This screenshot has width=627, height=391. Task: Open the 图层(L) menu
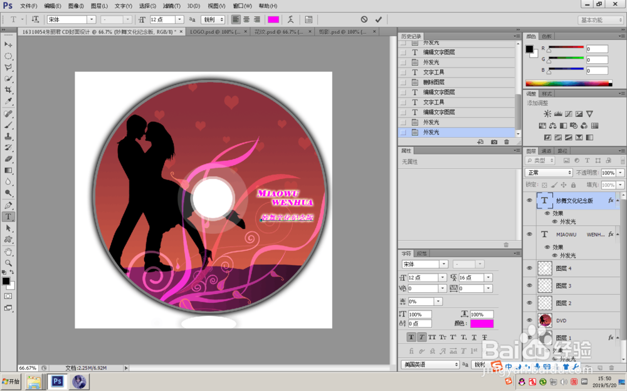pyautogui.click(x=99, y=6)
